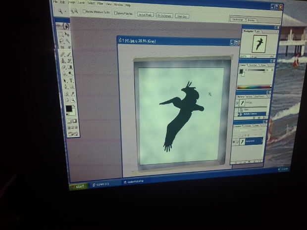Select the Dodge tool
This screenshot has width=307, height=230.
[71, 74]
